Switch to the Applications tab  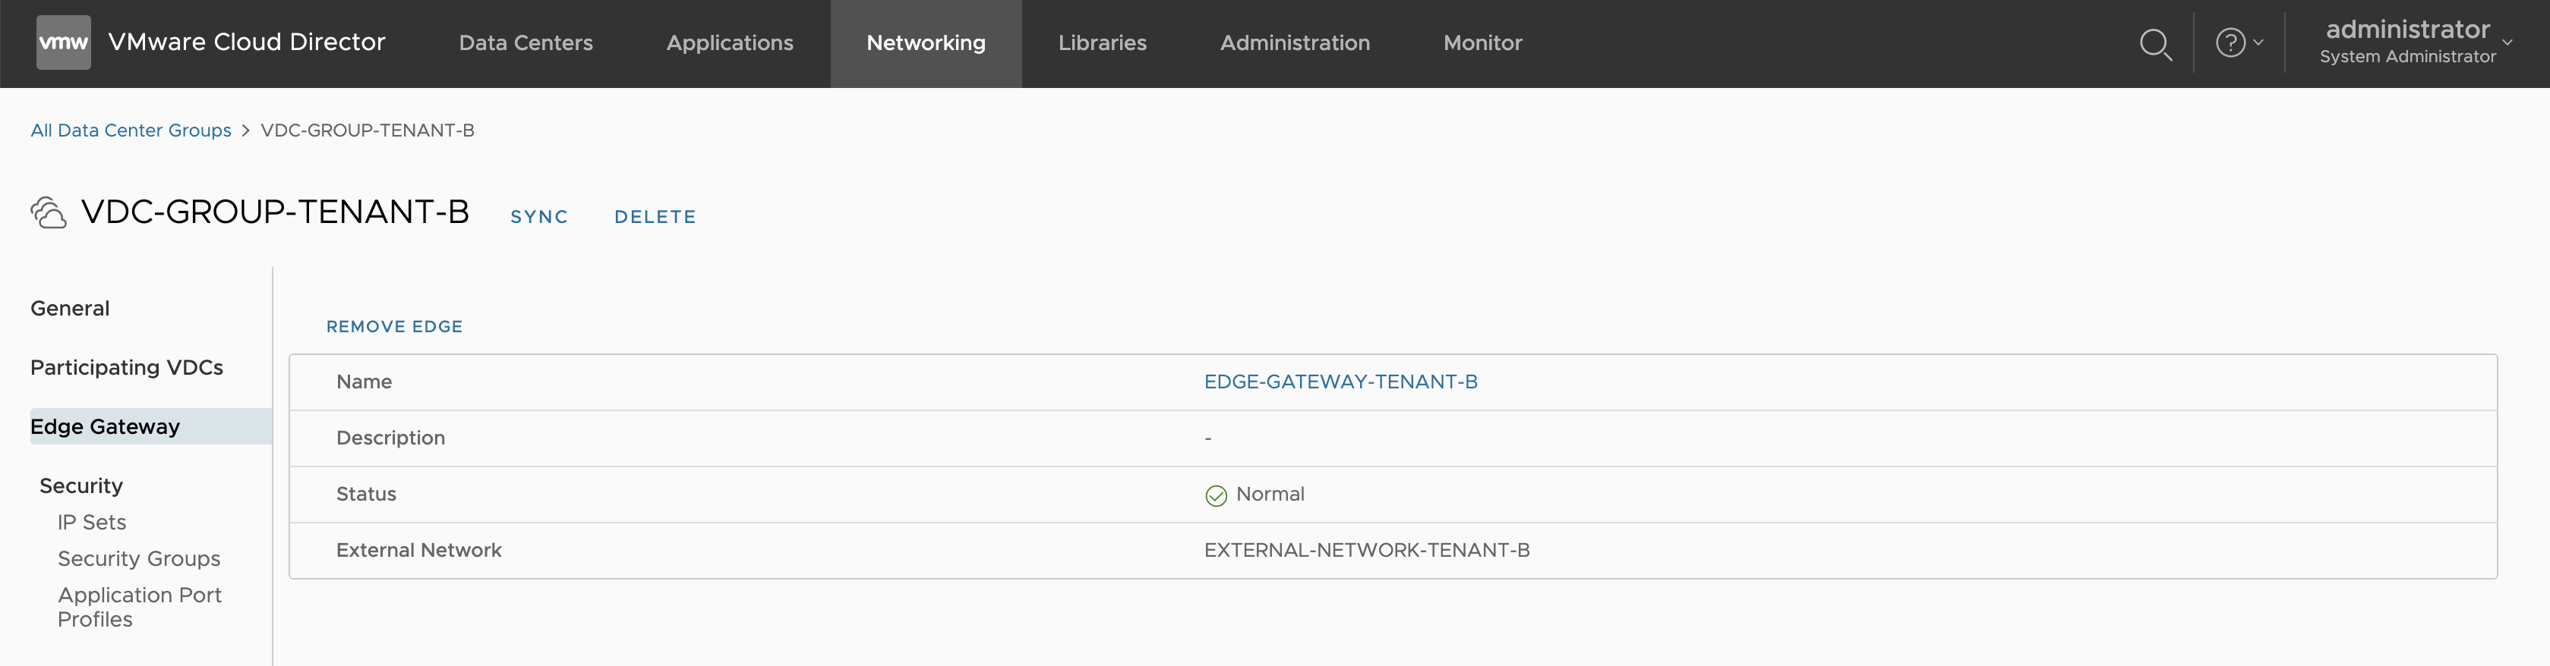point(730,43)
